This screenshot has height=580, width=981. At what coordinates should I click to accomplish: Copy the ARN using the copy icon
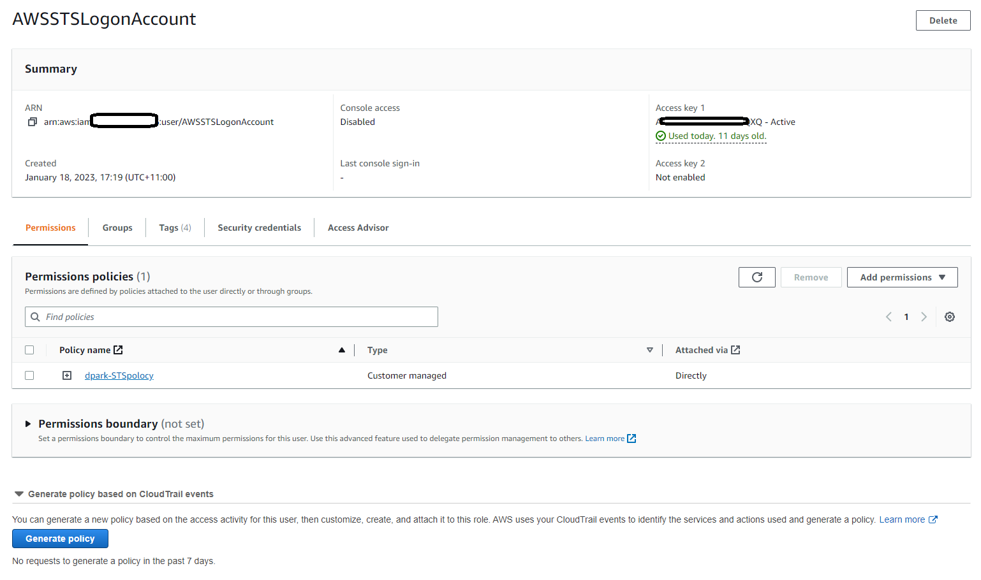coord(32,122)
